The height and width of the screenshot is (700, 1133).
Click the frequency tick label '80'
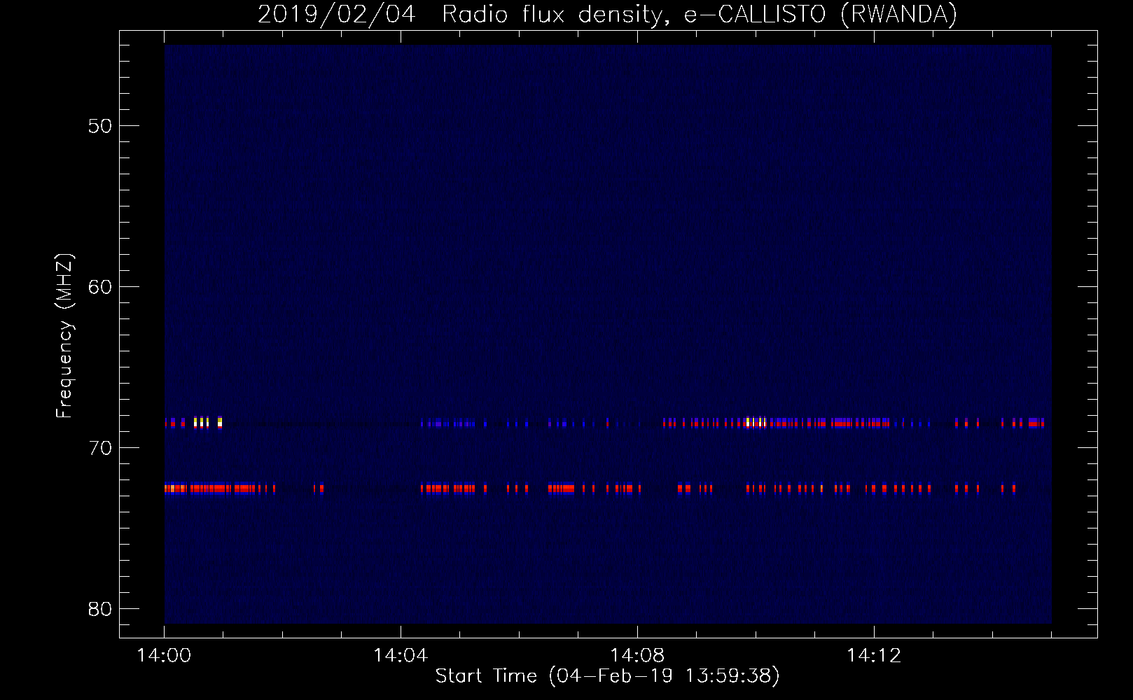point(100,609)
